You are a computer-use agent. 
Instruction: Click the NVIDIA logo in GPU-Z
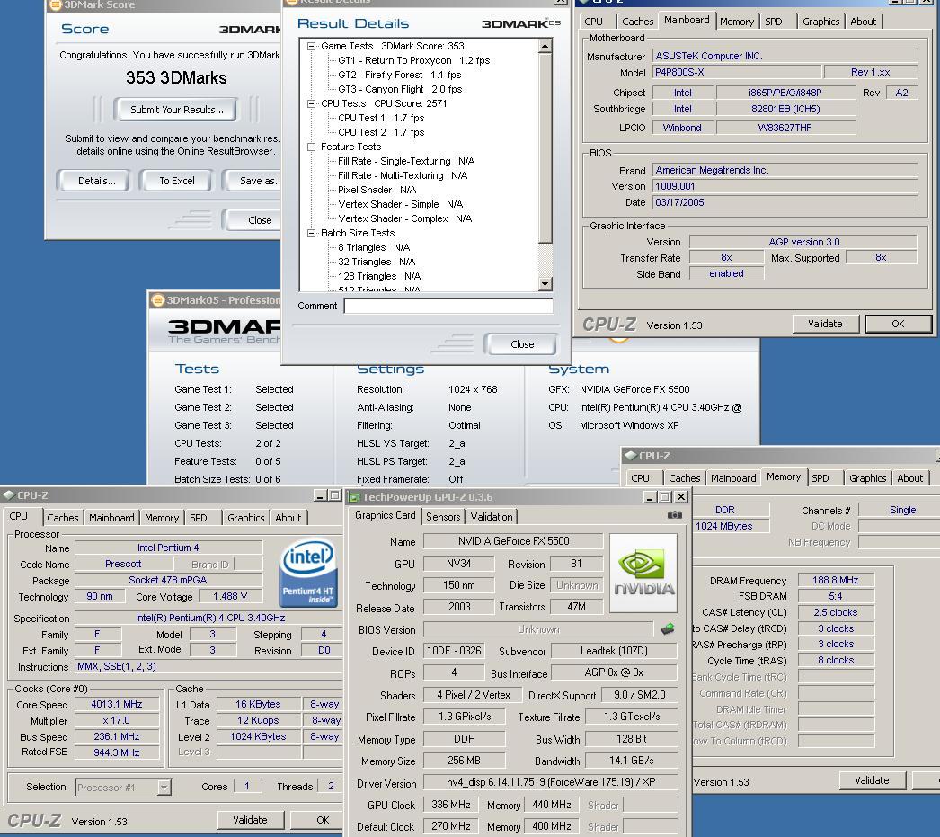click(x=643, y=573)
